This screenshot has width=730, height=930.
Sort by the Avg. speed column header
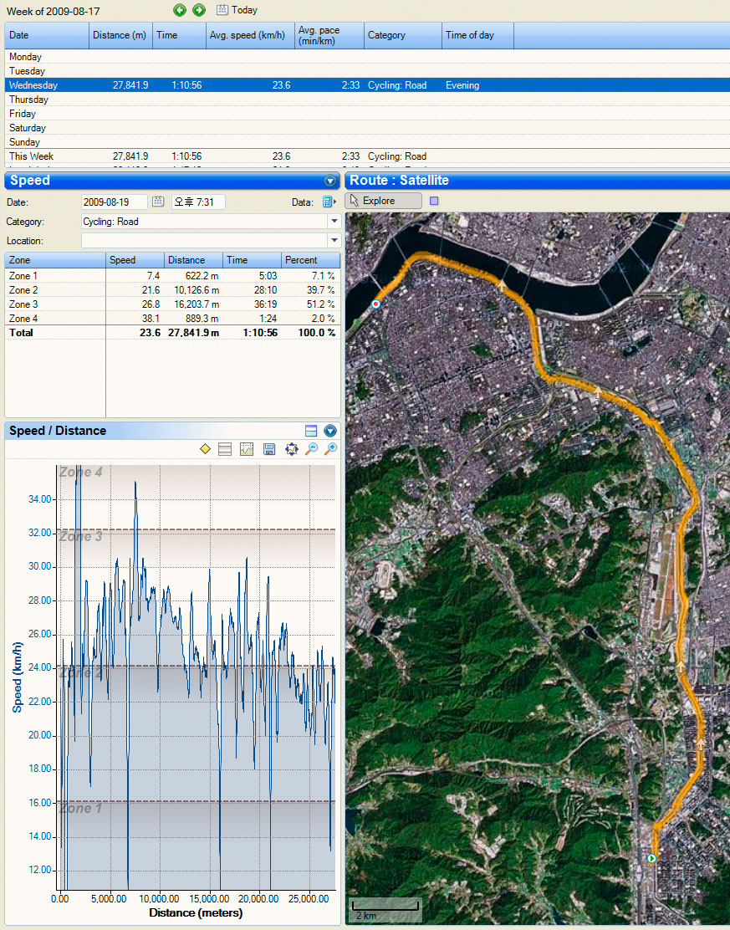tap(250, 35)
